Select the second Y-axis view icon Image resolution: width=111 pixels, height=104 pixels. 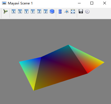tap(33, 11)
